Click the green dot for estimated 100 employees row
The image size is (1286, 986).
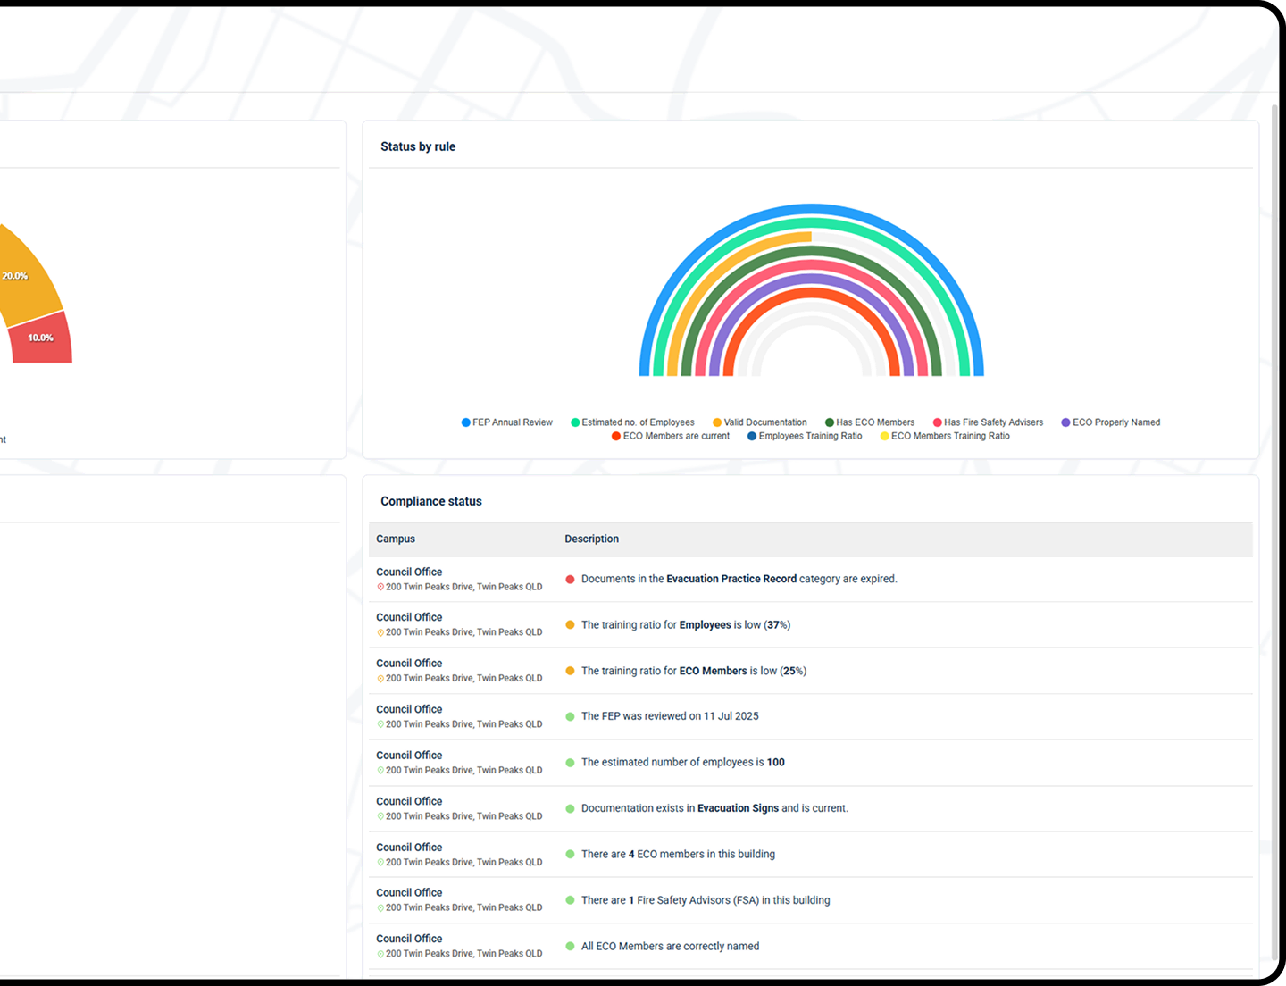coord(570,763)
